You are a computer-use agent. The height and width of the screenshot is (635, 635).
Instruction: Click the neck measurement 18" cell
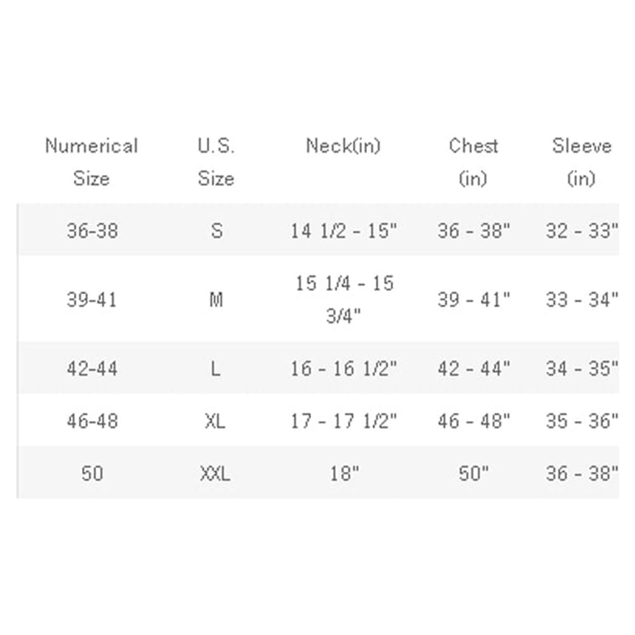(344, 473)
